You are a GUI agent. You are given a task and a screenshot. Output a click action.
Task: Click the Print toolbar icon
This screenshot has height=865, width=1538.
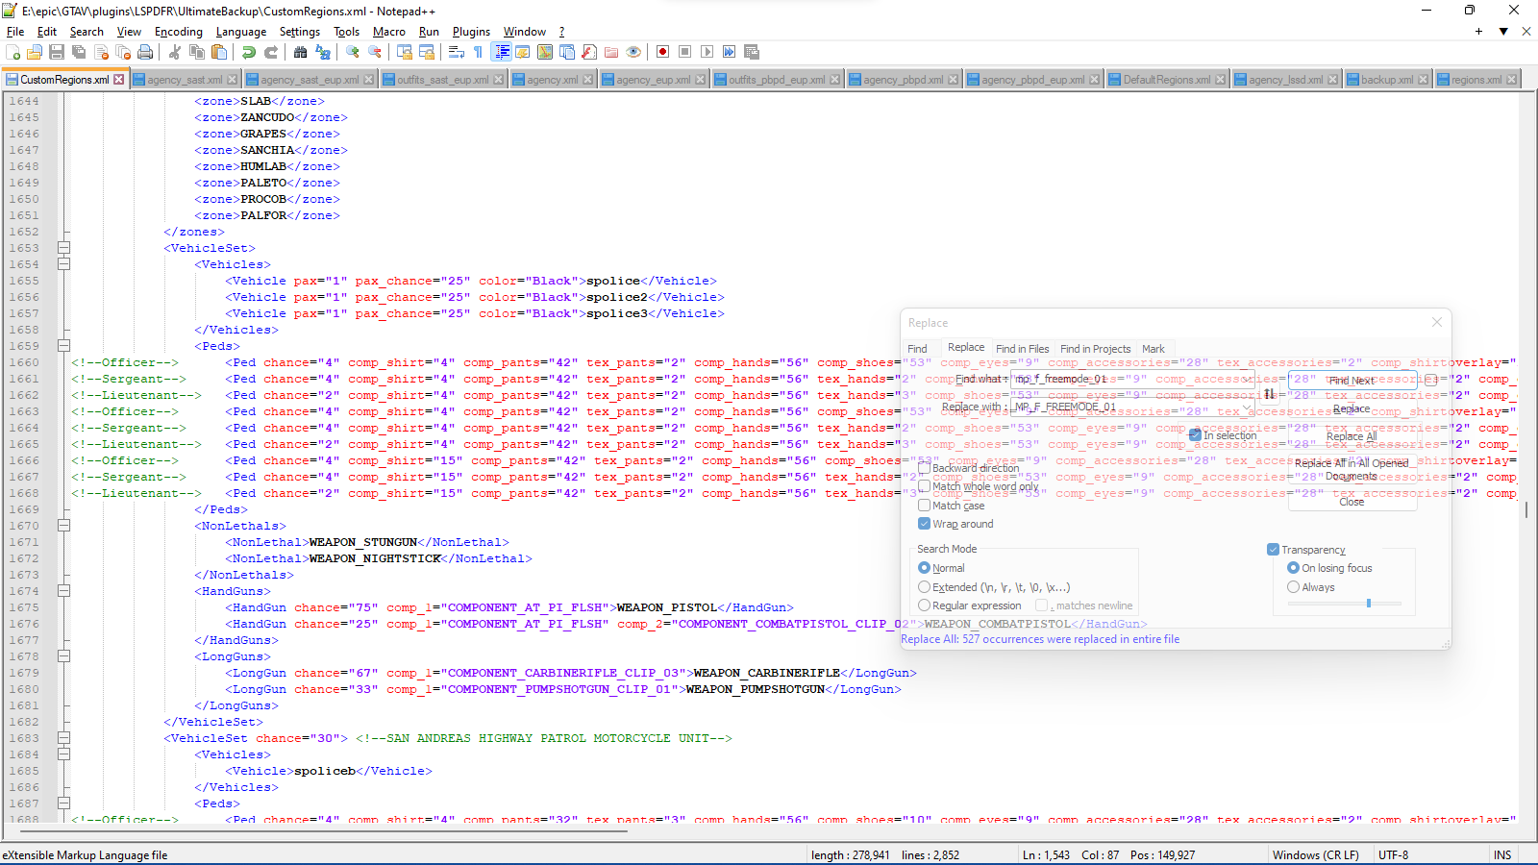tap(145, 52)
